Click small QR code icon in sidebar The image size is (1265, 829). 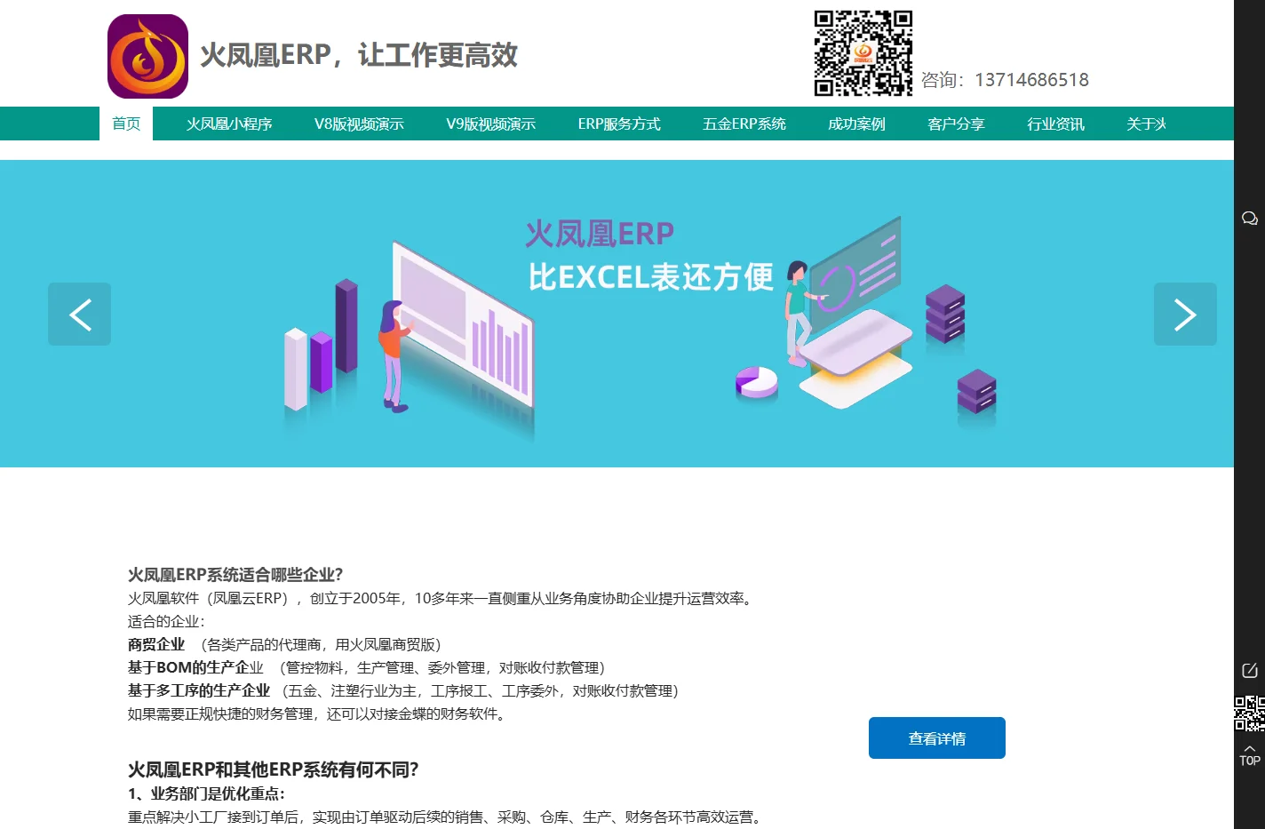point(1250,713)
